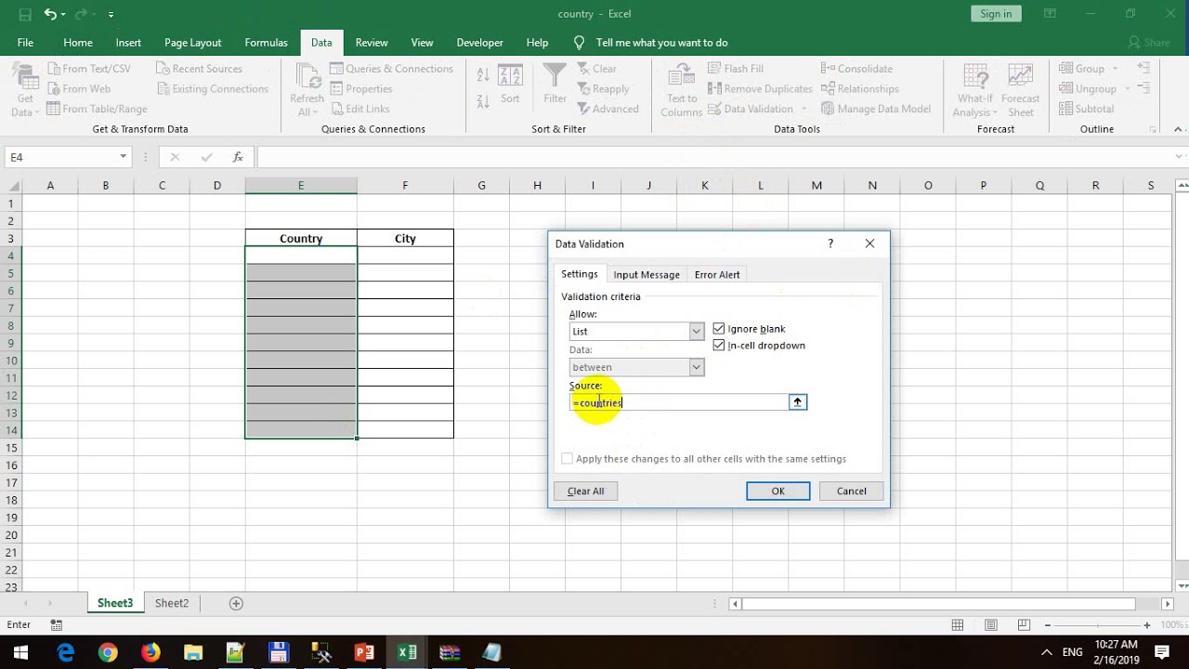This screenshot has height=669, width=1189.
Task: Switch to the Input Message tab
Action: point(647,275)
